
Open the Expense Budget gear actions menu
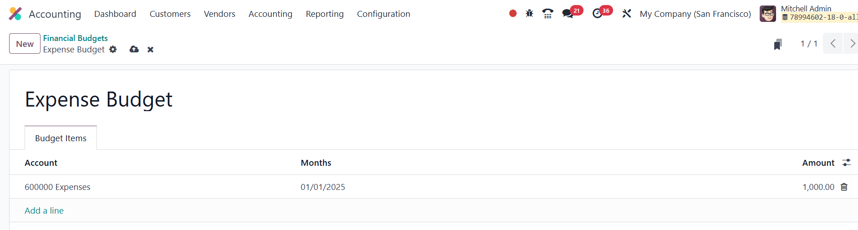click(113, 49)
